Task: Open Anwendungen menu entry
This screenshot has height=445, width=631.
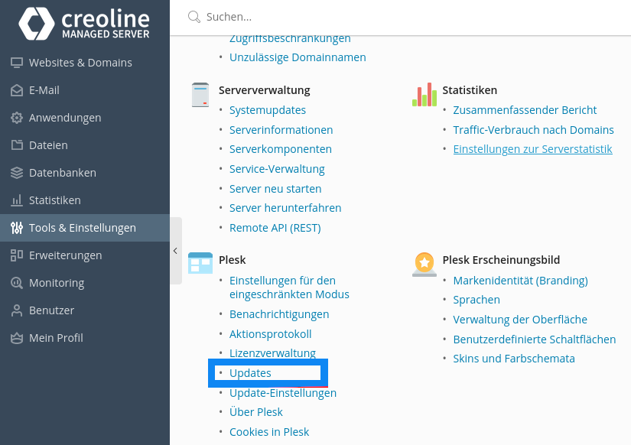Action: pyautogui.click(x=85, y=118)
